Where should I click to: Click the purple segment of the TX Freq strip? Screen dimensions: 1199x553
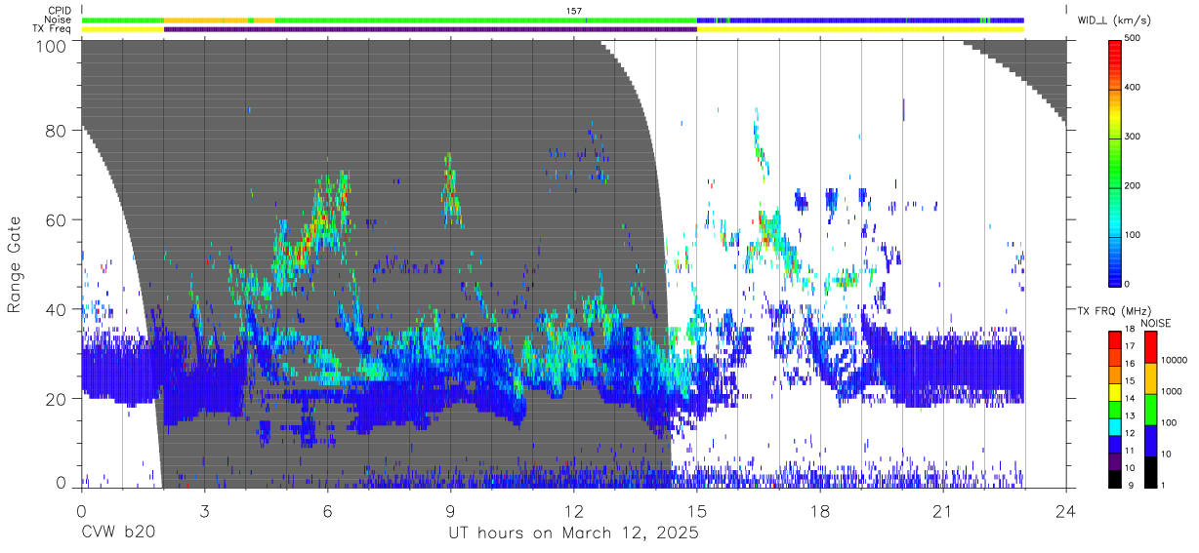431,29
